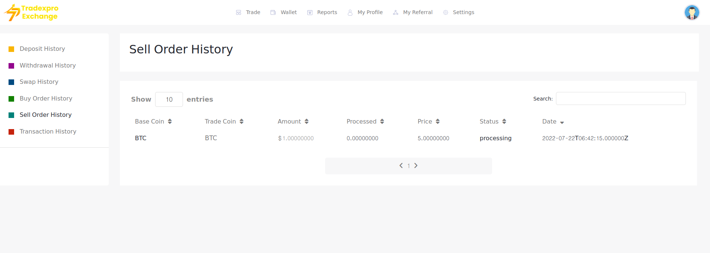
Task: Click the purple Withdrawal History square
Action: pos(12,66)
